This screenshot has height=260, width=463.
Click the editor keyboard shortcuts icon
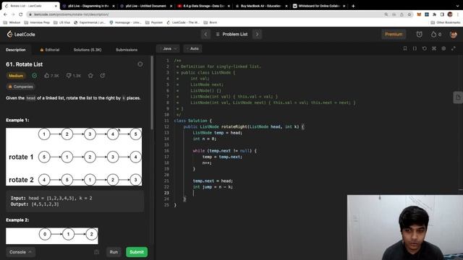point(434,48)
